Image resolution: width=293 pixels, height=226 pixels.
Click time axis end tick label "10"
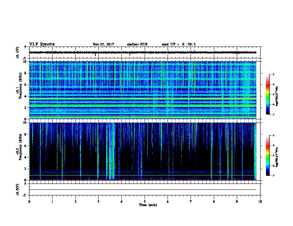[x=260, y=202]
